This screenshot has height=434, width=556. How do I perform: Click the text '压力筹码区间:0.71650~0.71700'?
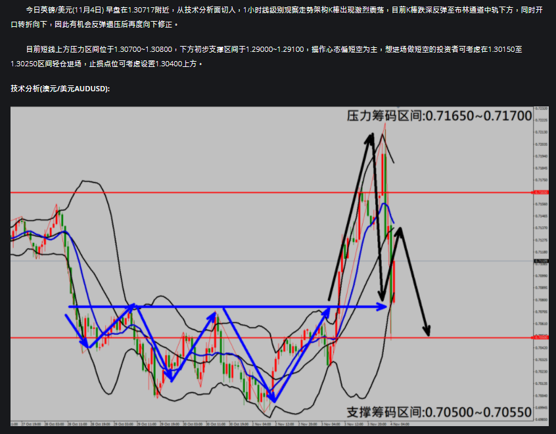[x=439, y=116]
